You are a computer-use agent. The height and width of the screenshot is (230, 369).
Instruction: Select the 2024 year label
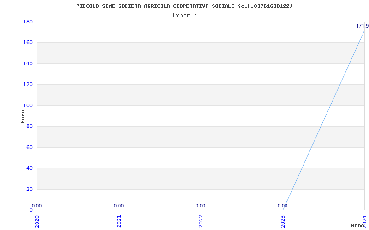[364, 221]
